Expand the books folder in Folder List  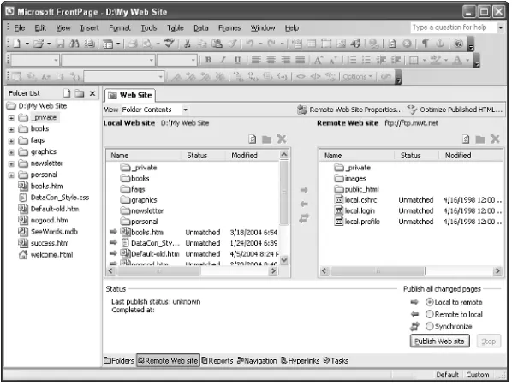[x=11, y=129]
